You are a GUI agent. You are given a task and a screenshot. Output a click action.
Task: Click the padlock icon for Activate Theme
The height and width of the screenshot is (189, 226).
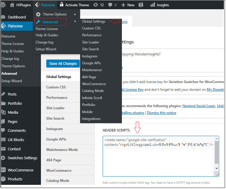tap(62, 4)
